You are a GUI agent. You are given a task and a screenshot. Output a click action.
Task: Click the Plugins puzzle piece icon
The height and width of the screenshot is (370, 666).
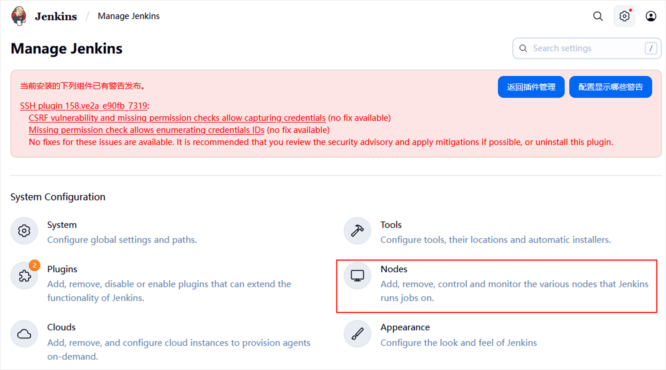coord(24,276)
